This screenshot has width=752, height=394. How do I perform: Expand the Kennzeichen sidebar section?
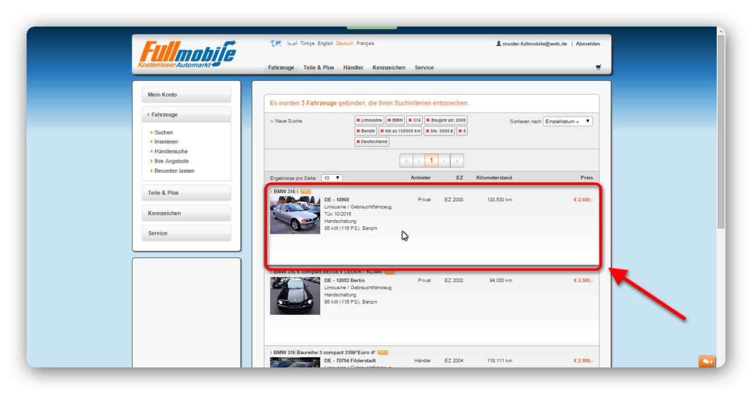click(186, 213)
